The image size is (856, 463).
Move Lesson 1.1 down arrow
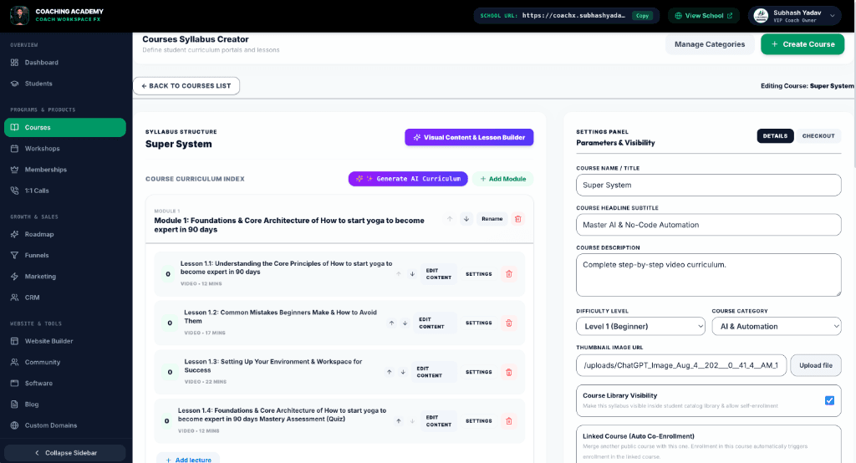pyautogui.click(x=412, y=274)
